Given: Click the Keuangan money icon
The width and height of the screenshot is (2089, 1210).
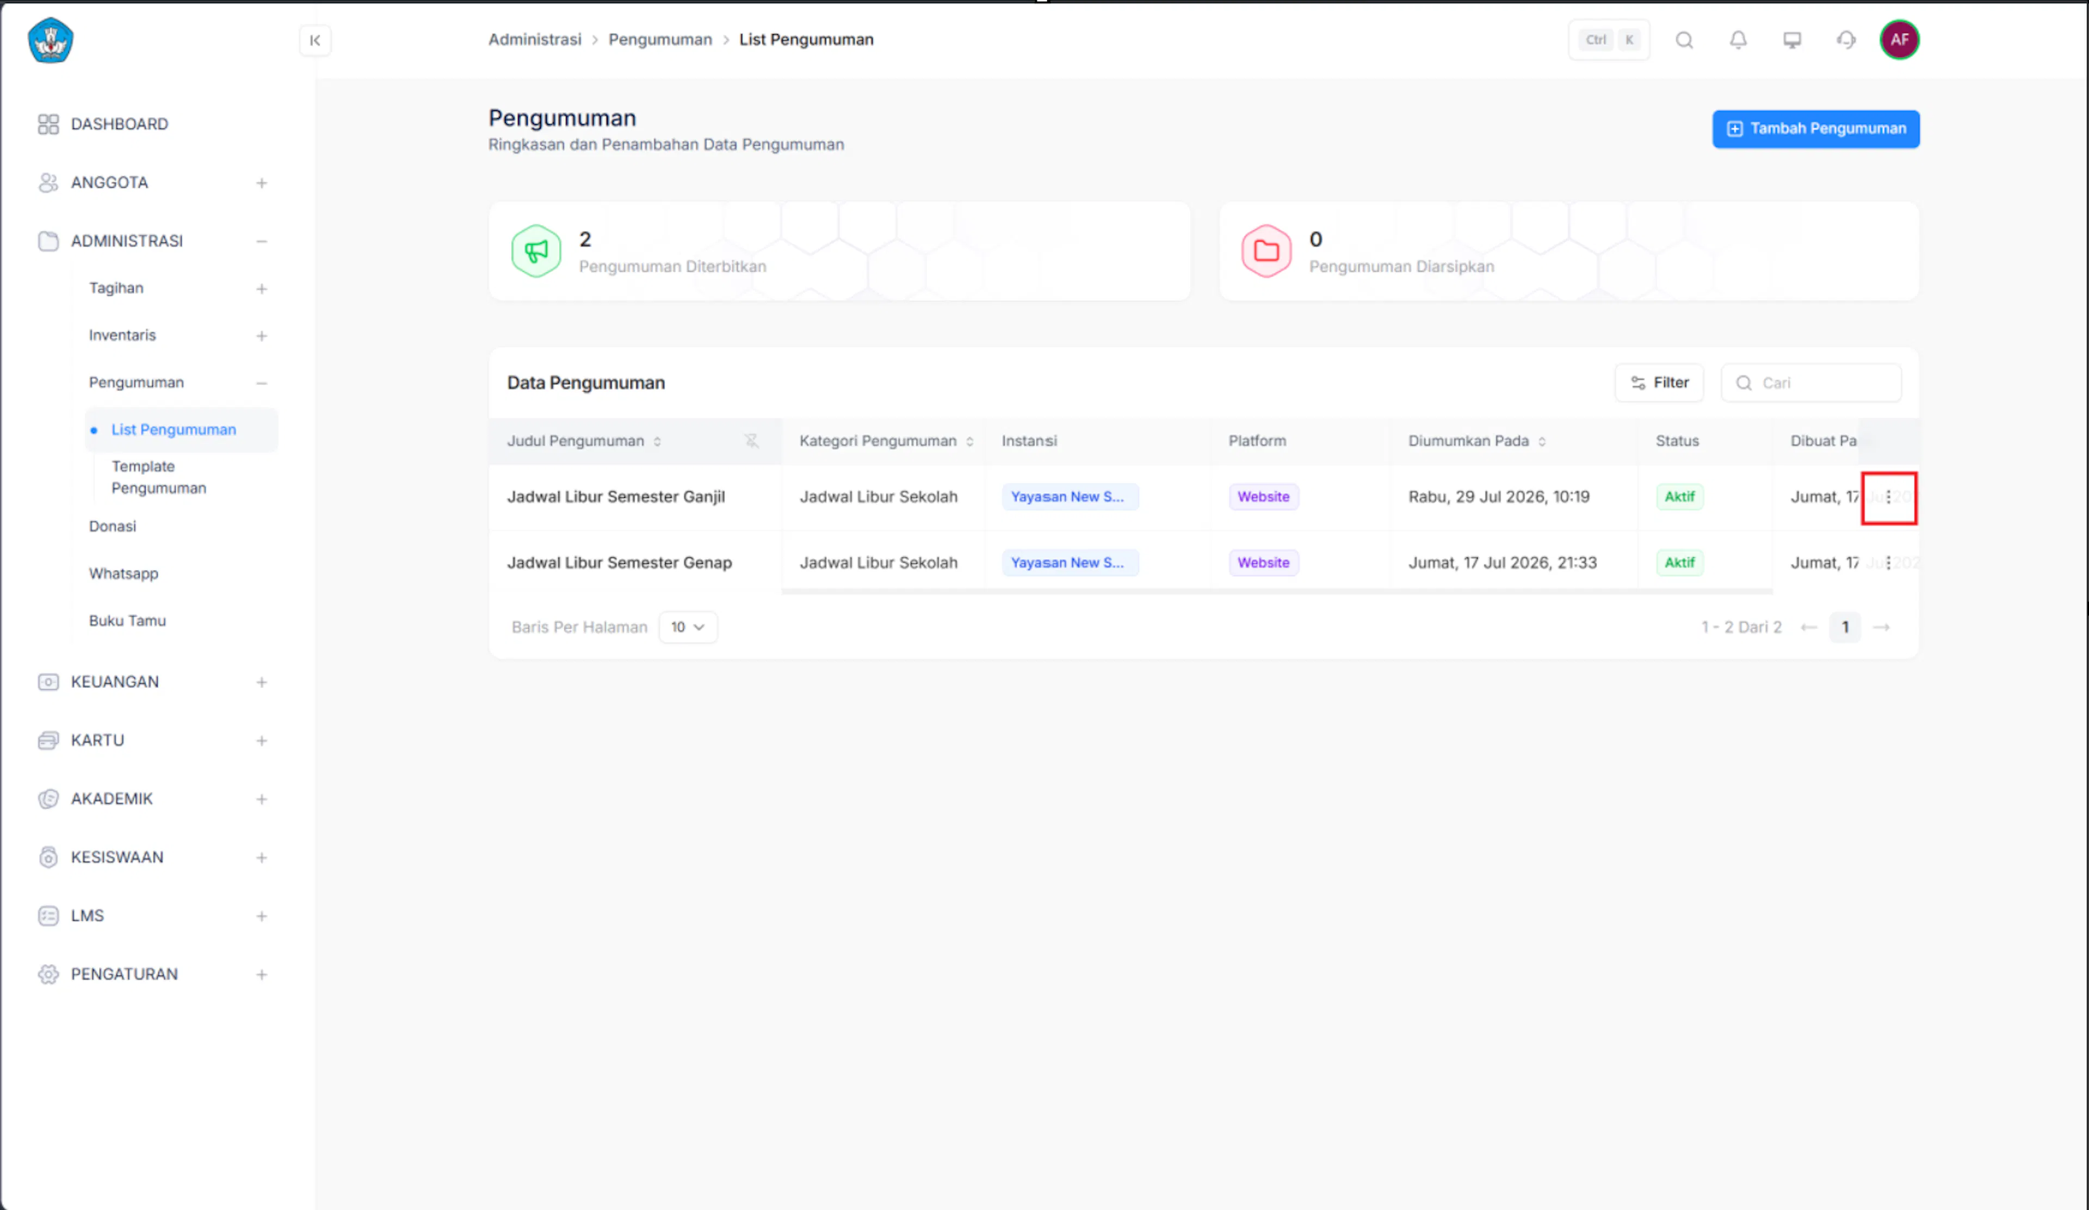Looking at the screenshot, I should 48,682.
